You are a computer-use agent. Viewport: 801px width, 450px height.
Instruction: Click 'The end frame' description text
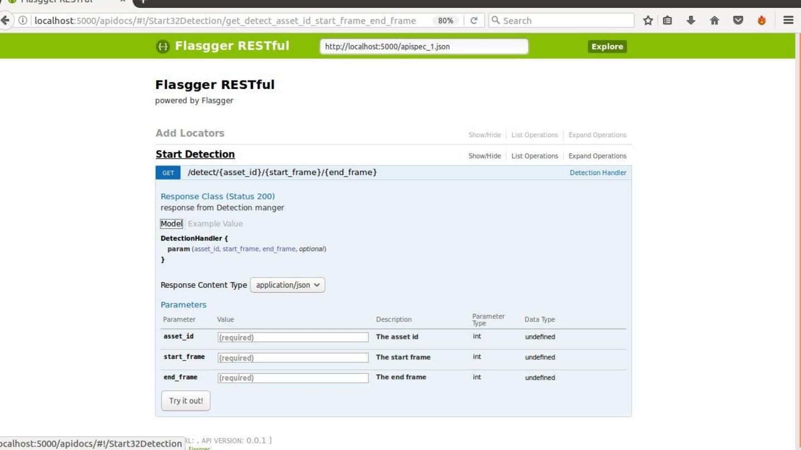[401, 377]
